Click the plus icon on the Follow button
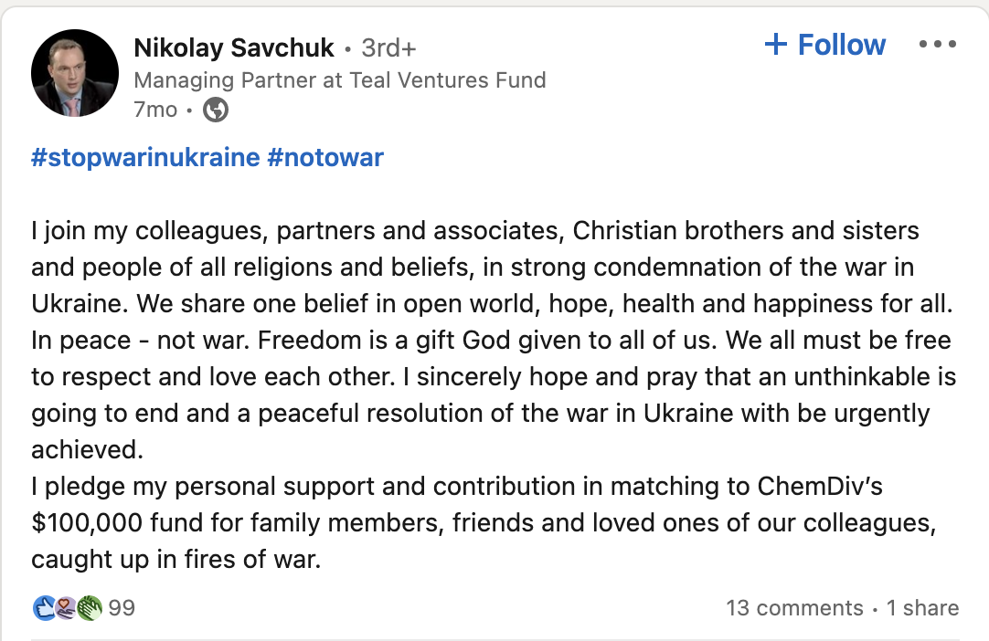Screen dimensions: 989x641 point(778,44)
